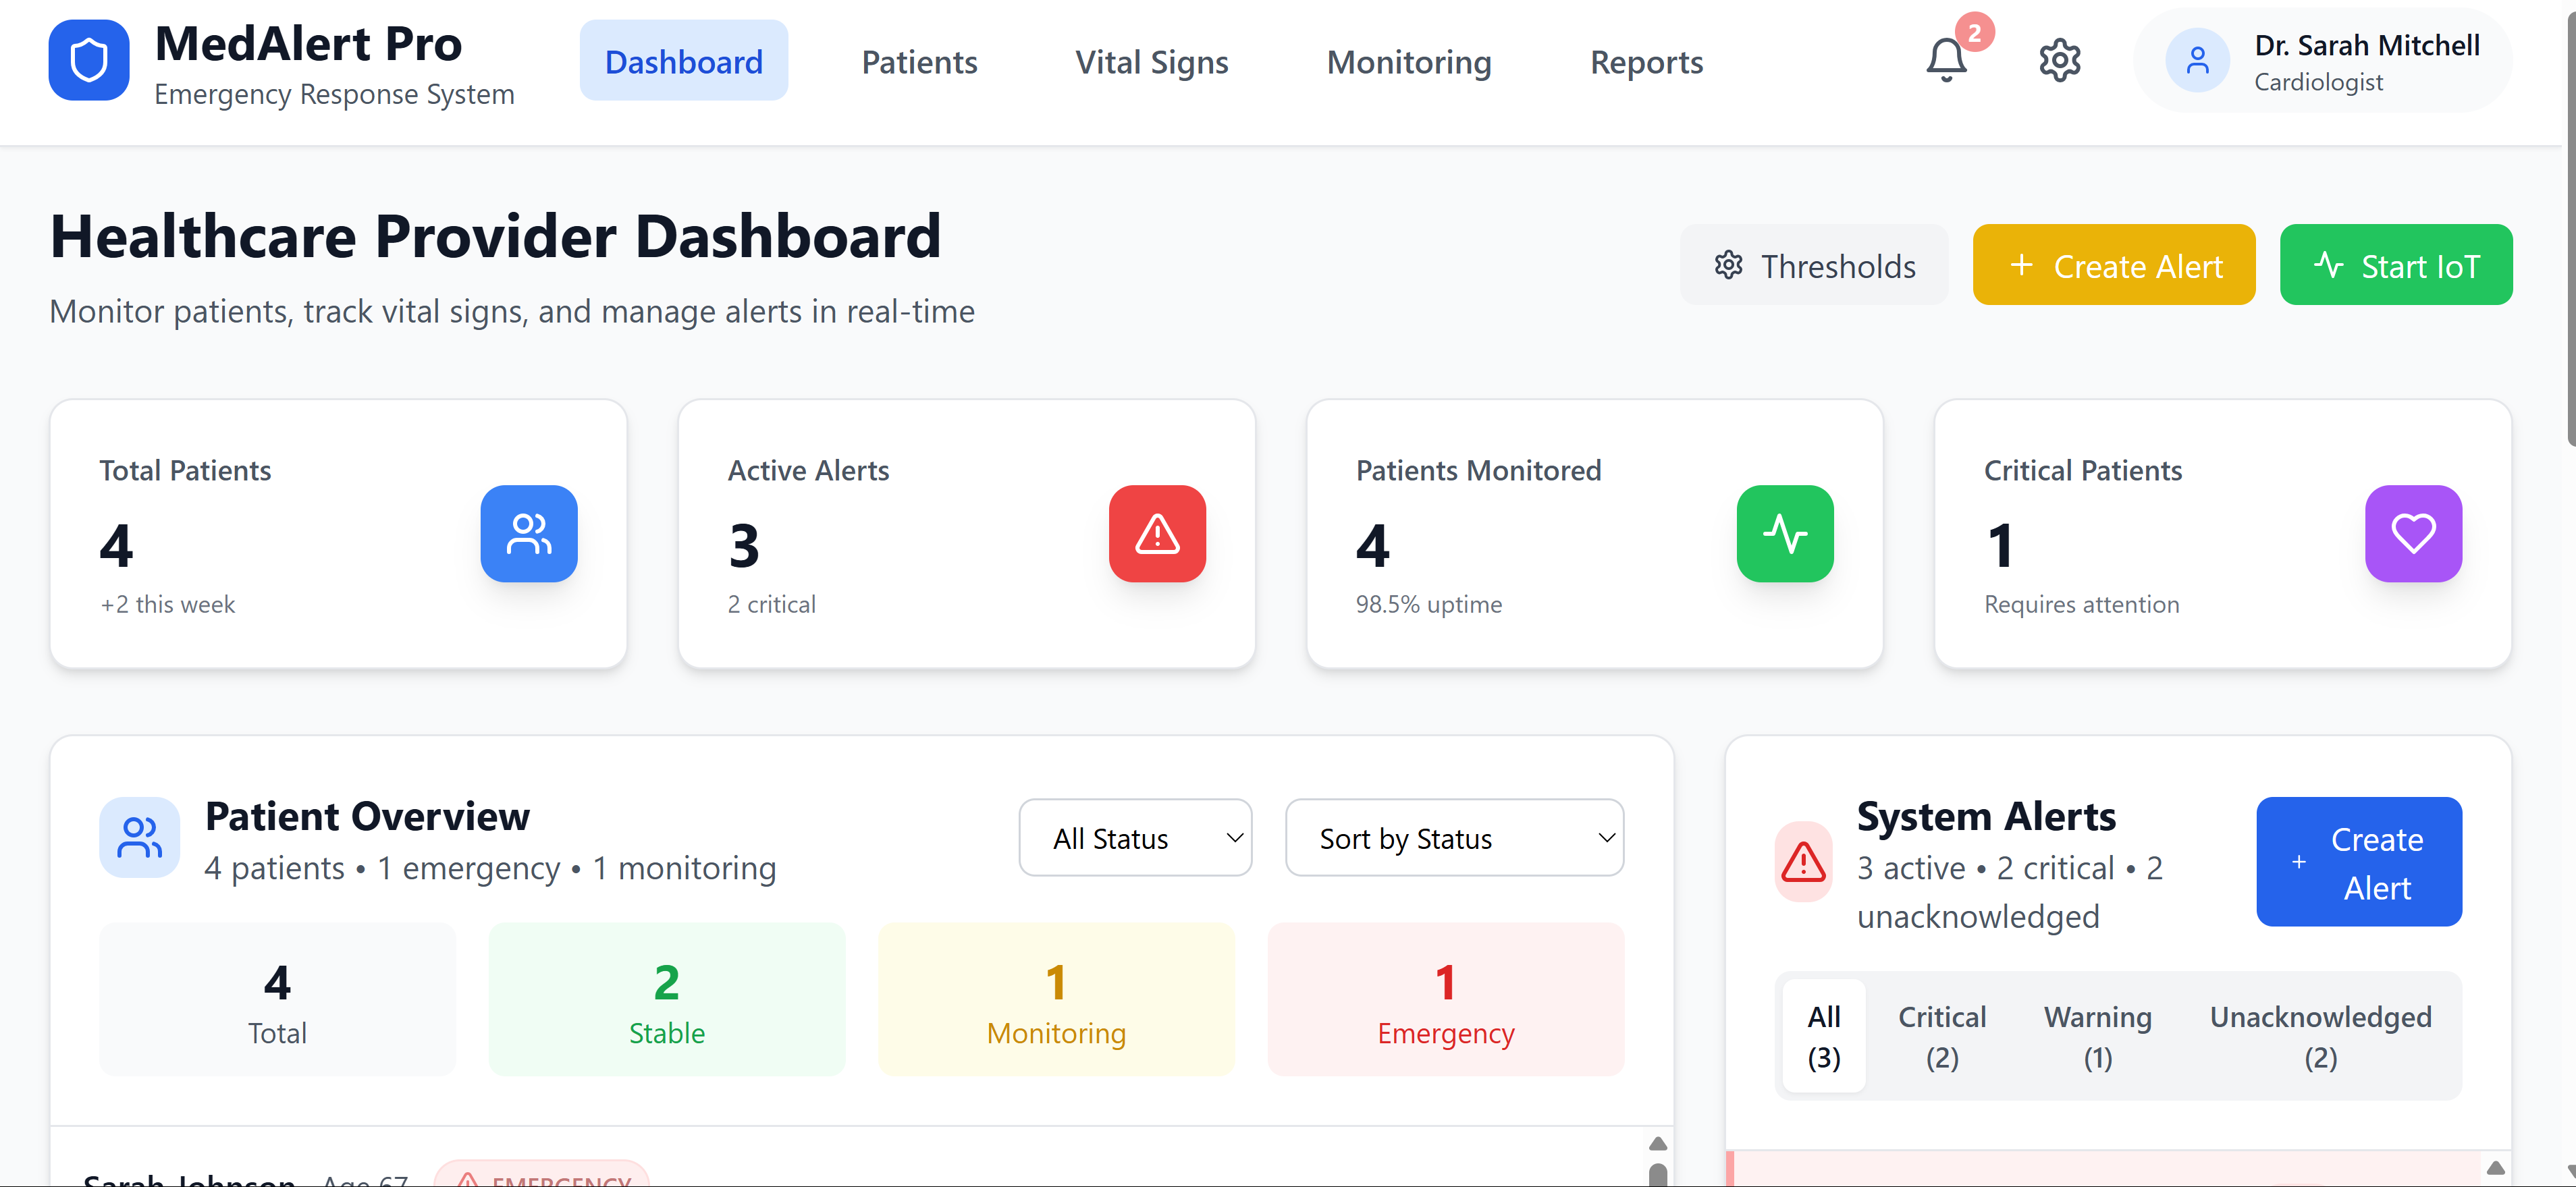Switch to the Patients nav tab
The image size is (2576, 1187).
click(919, 62)
